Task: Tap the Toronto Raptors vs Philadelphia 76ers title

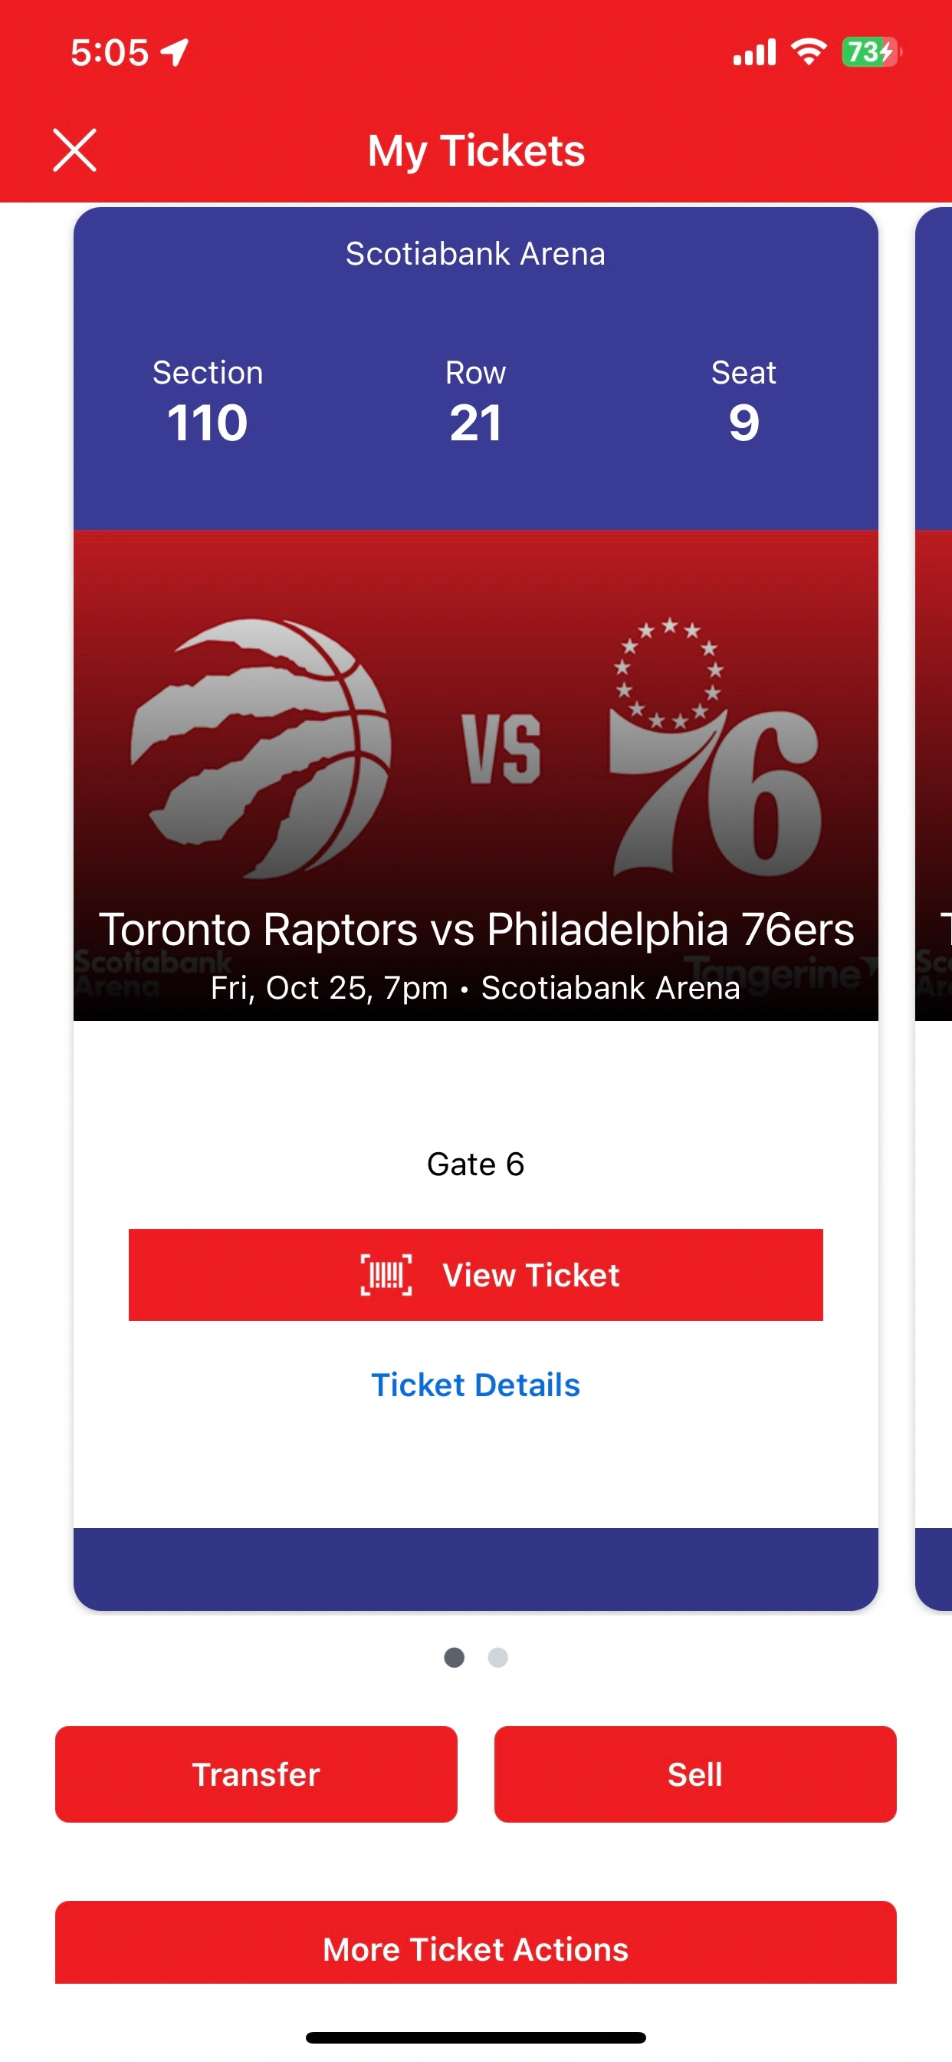Action: tap(476, 929)
